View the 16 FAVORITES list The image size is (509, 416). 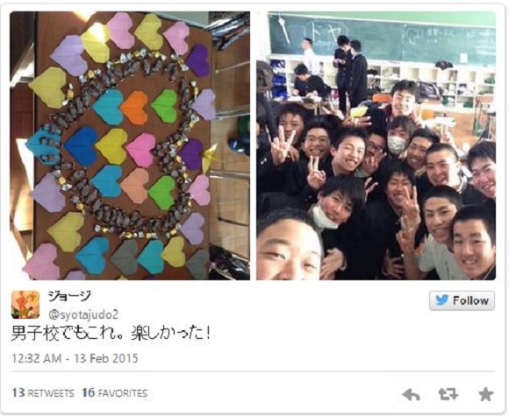click(115, 393)
